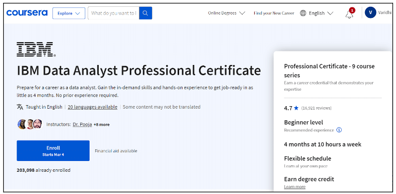This screenshot has height=194, width=396.
Task: Click the blue star rating icon
Action: pos(296,108)
